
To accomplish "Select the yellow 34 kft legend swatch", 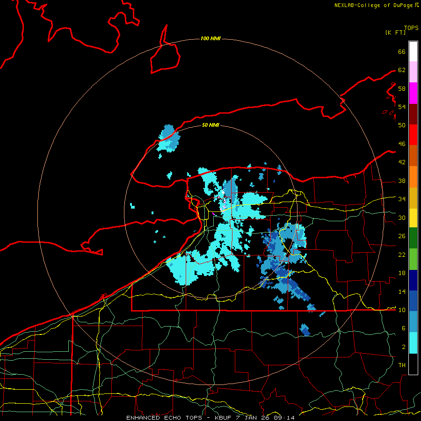I will tap(413, 218).
